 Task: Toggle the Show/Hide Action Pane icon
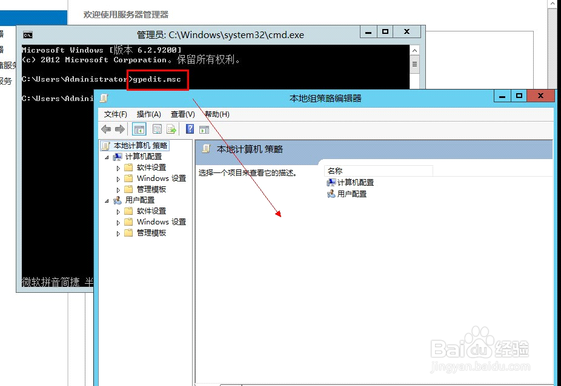[204, 129]
